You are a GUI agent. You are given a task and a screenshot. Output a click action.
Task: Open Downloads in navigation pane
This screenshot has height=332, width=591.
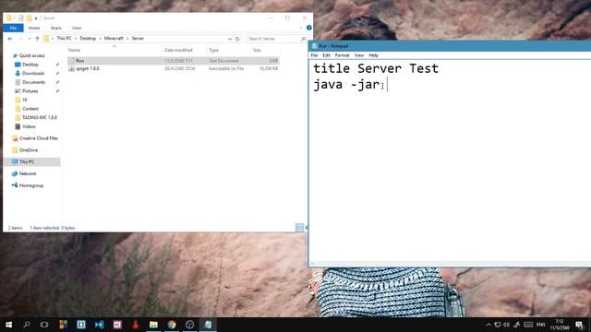point(33,74)
